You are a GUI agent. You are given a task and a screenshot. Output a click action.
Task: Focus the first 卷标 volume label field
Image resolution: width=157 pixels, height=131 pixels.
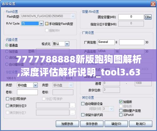coord(27,92)
